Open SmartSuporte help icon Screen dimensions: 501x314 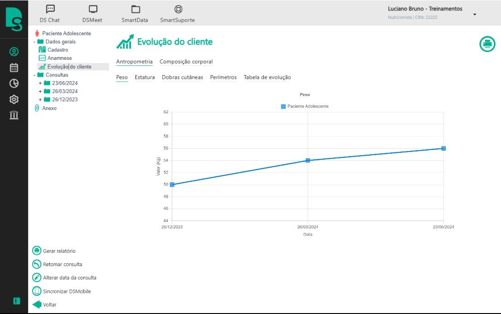[x=178, y=14]
